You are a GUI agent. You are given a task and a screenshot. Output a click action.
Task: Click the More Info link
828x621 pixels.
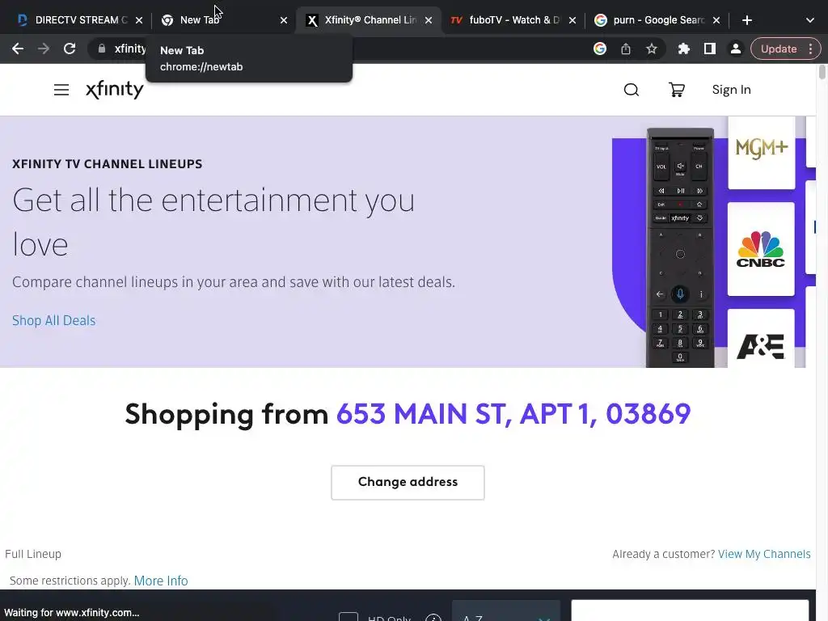161,581
